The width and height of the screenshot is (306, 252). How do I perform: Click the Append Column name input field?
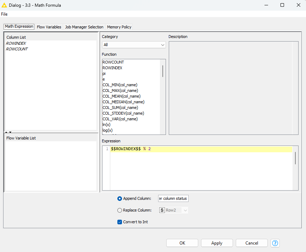click(173, 198)
